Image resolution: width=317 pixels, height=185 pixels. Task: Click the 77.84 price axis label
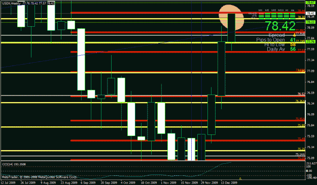coord(310,38)
